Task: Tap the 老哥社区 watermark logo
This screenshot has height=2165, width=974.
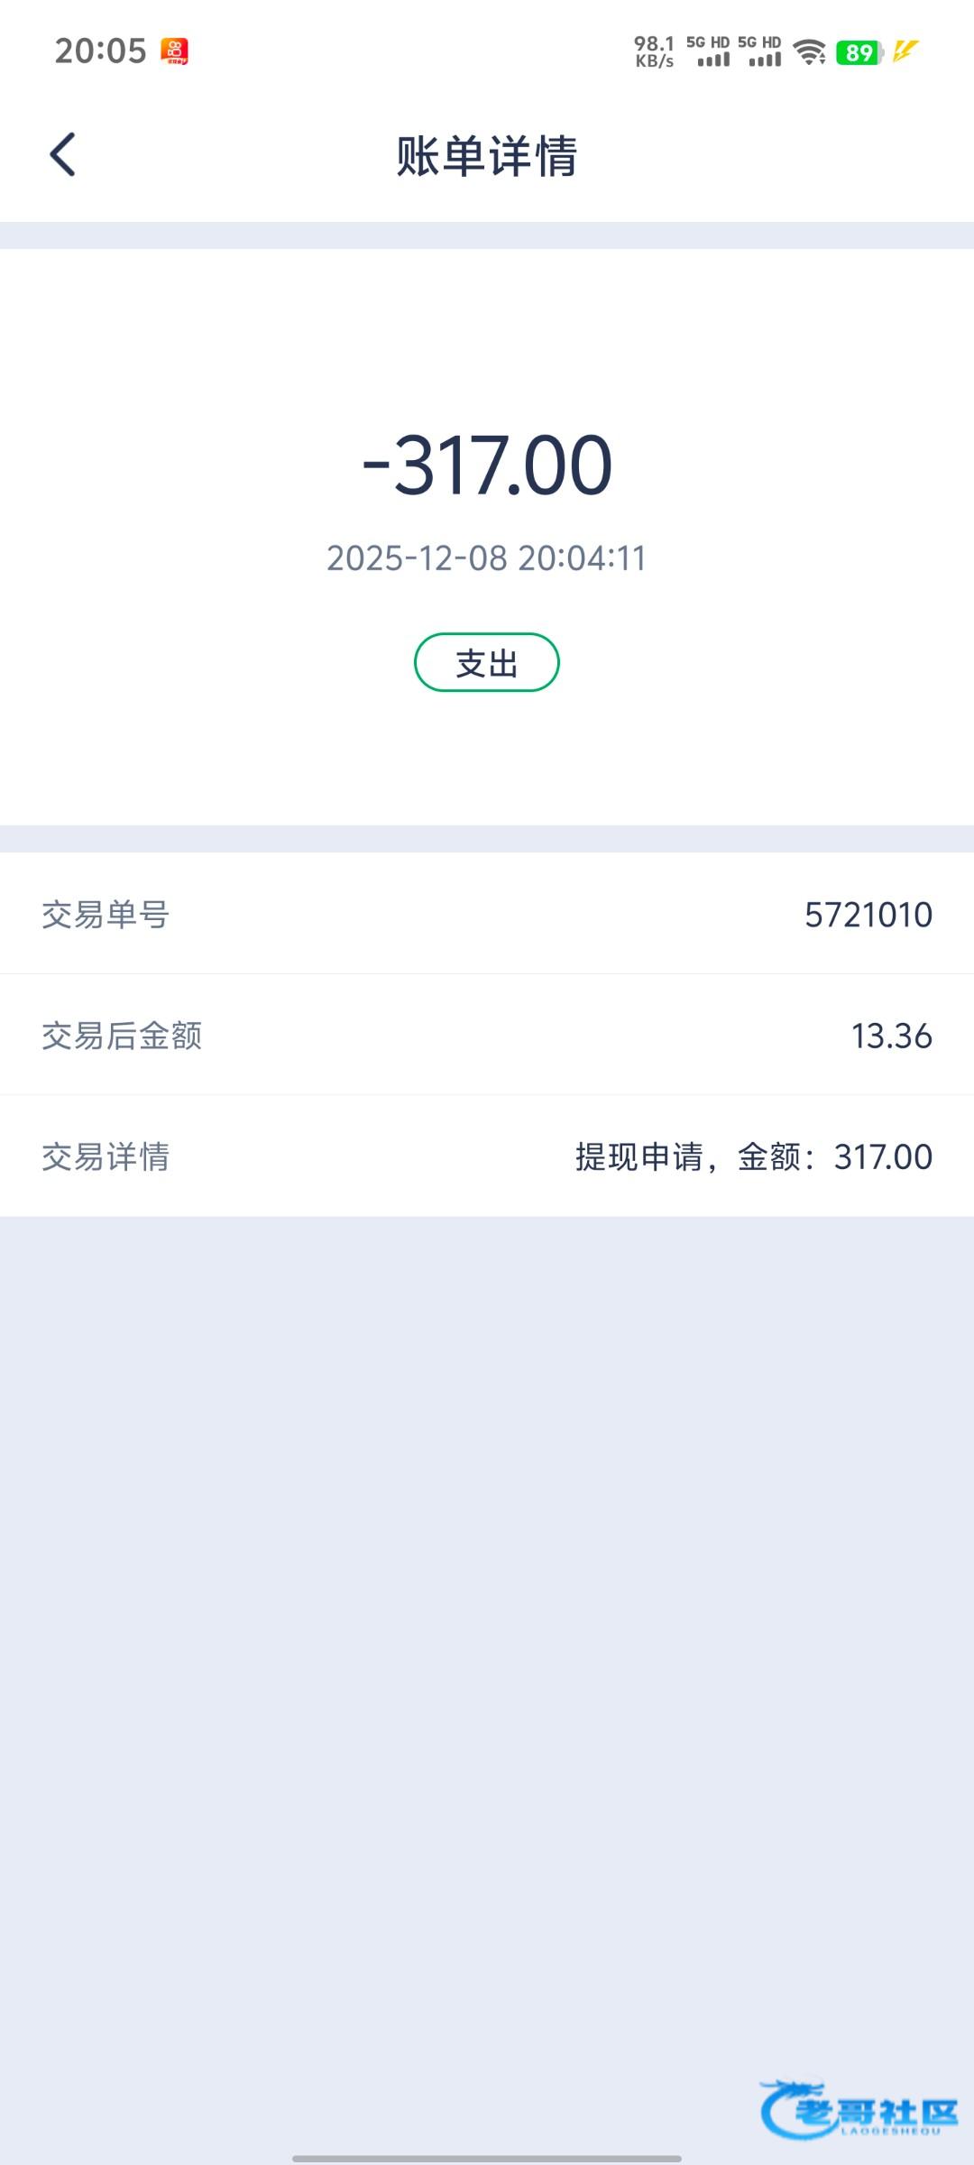Action: (x=859, y=2109)
